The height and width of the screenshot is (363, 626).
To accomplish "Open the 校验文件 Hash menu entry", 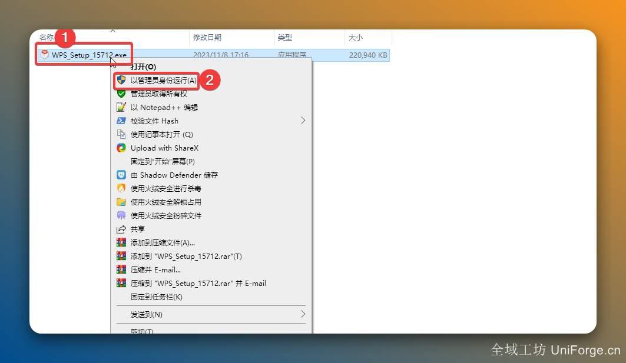I will point(154,121).
